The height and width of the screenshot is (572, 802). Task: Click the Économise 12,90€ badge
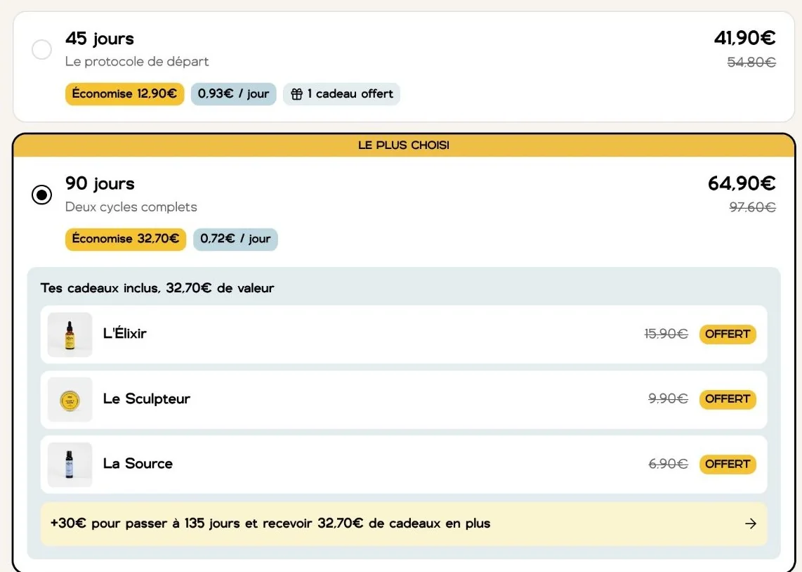click(124, 94)
